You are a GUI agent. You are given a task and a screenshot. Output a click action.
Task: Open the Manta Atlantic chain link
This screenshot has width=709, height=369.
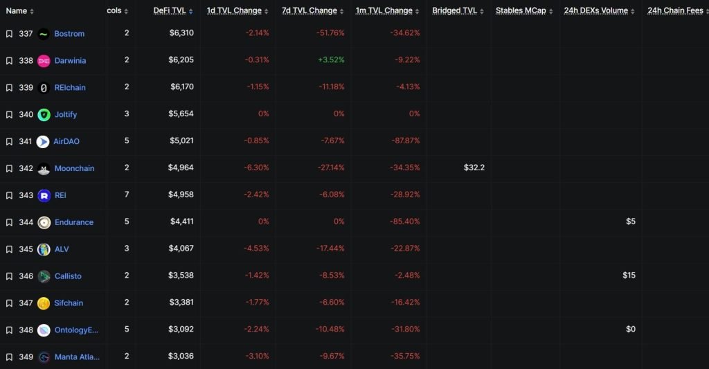coord(77,357)
